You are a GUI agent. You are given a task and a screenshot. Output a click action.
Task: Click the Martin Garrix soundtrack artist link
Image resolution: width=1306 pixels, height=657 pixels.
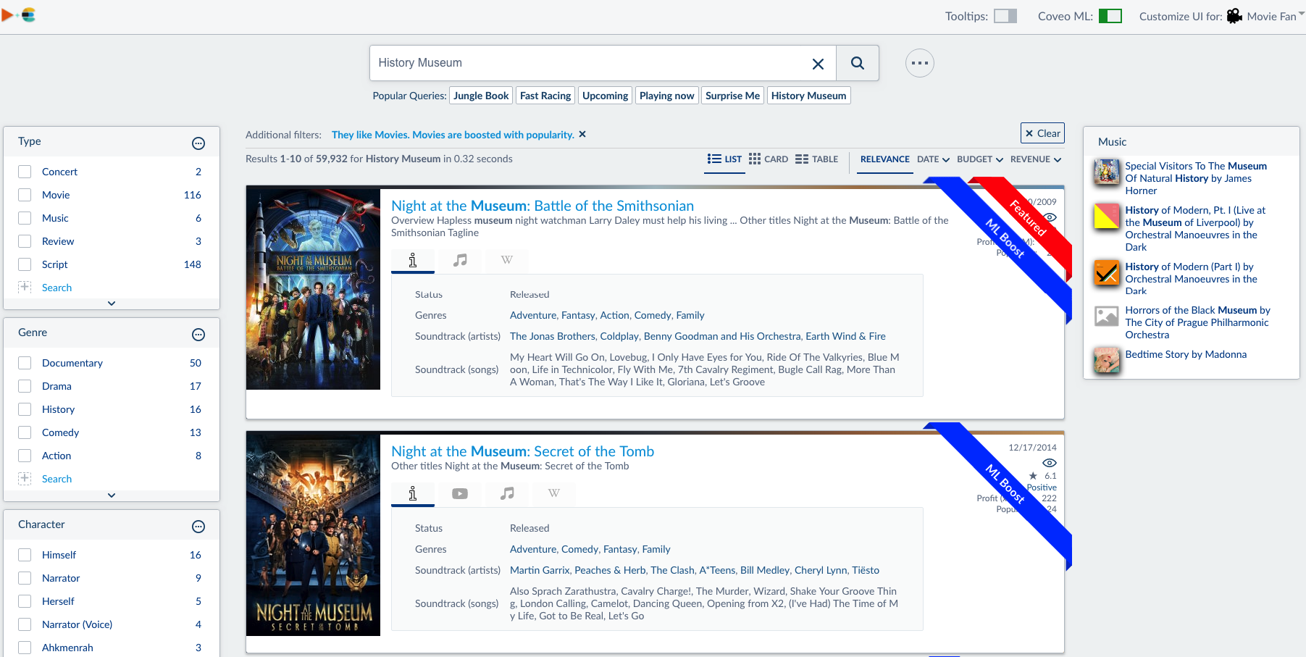540,570
